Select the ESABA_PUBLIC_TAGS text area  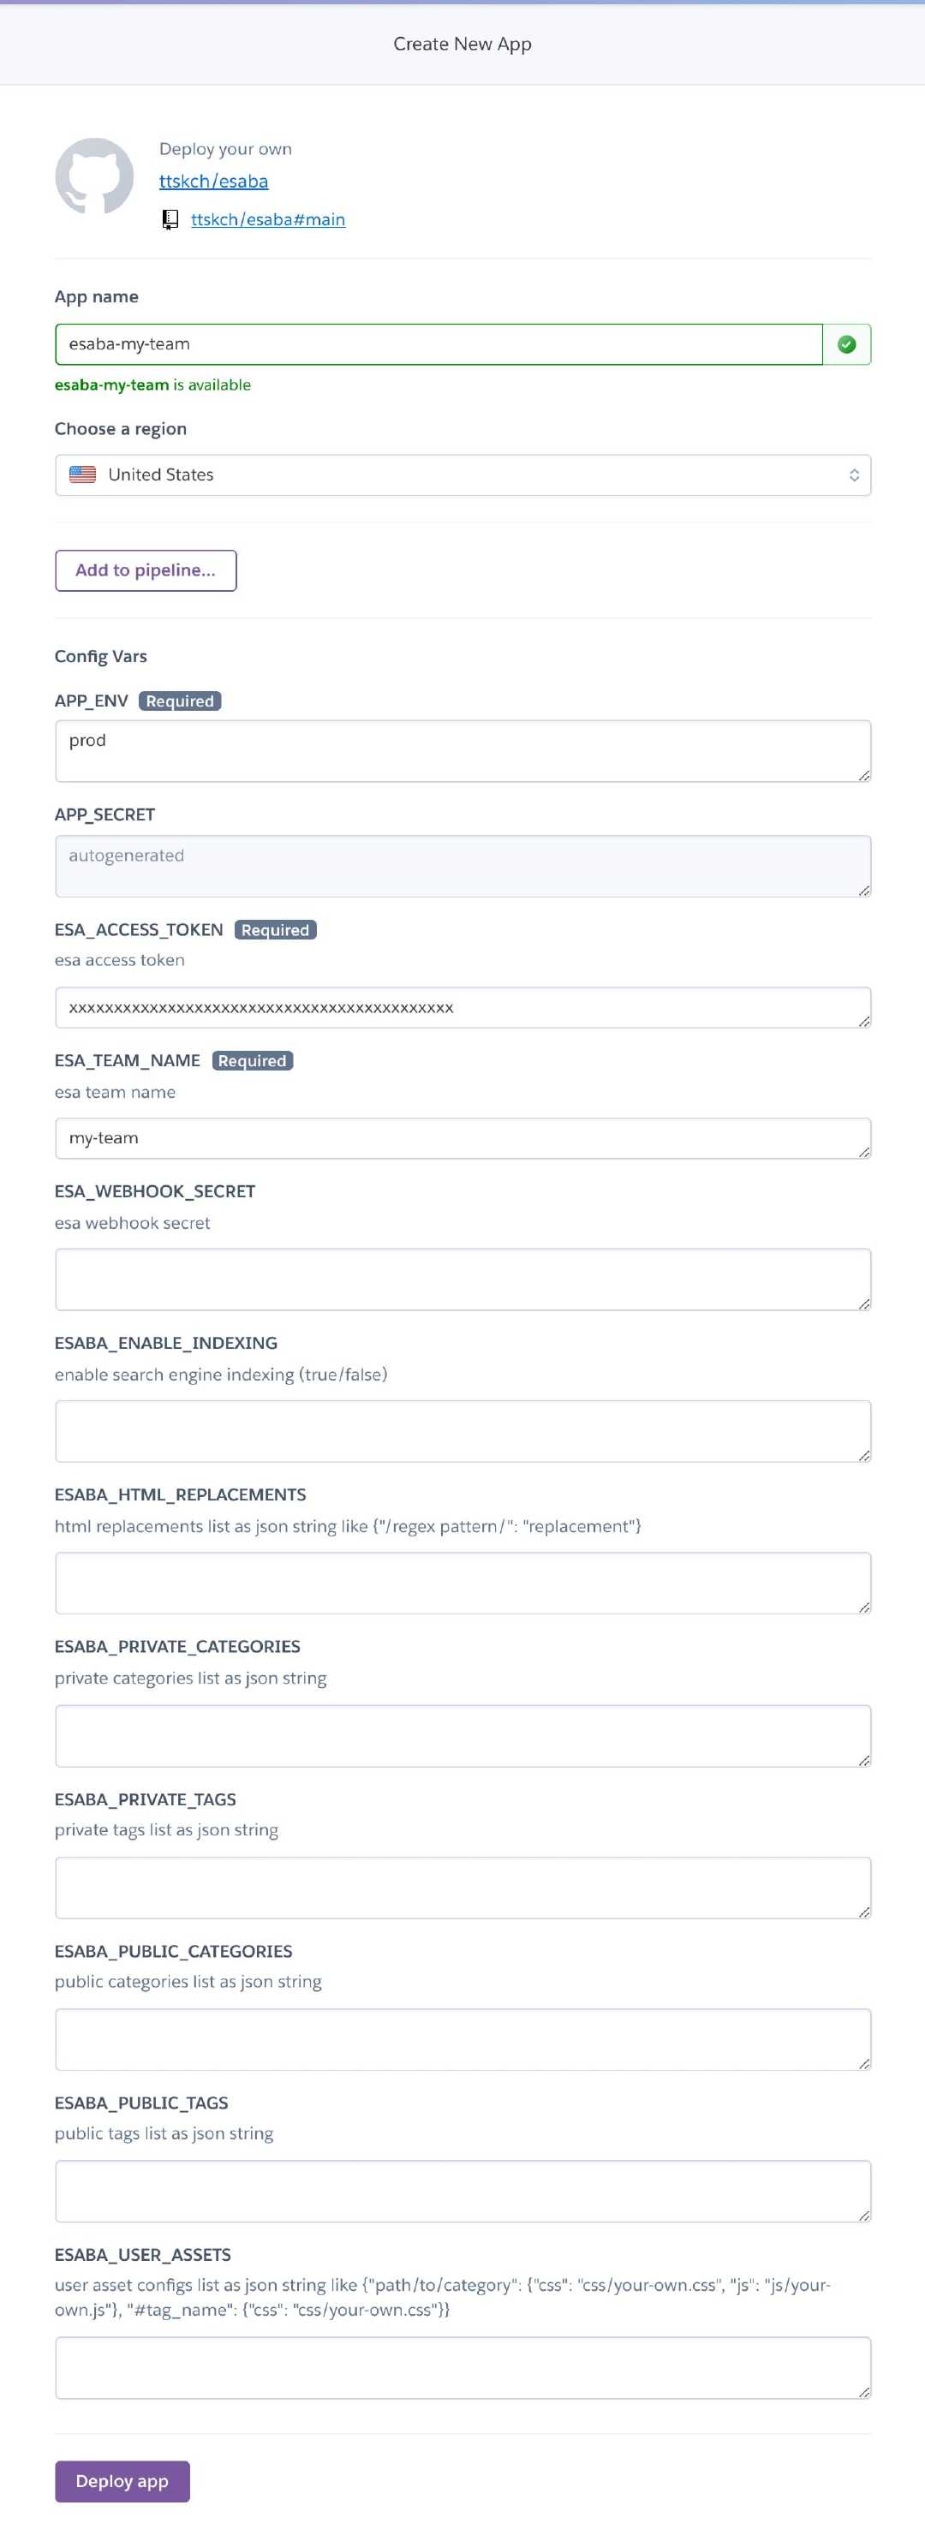coord(462,2191)
